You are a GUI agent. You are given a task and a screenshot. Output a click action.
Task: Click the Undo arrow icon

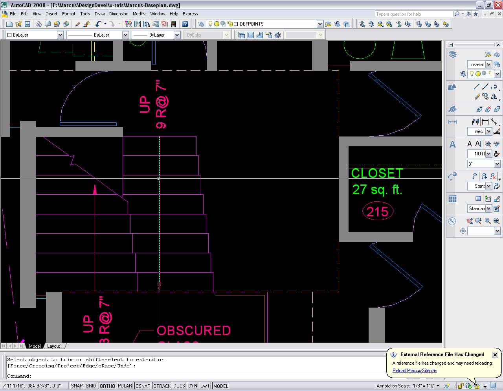98,24
